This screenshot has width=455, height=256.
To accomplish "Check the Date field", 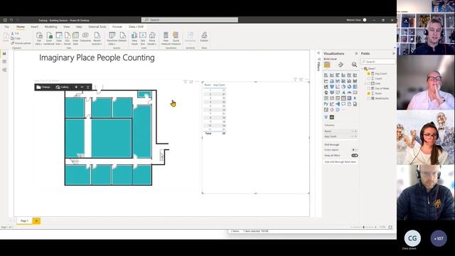I will click(369, 84).
